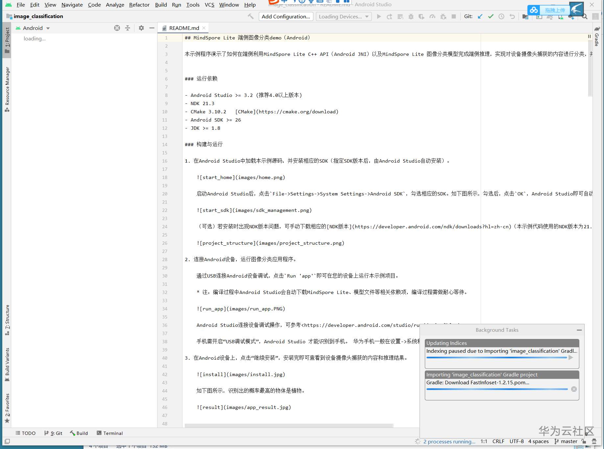Hide the Project panel with minus icon
Viewport: 604px width, 449px height.
pyautogui.click(x=152, y=28)
